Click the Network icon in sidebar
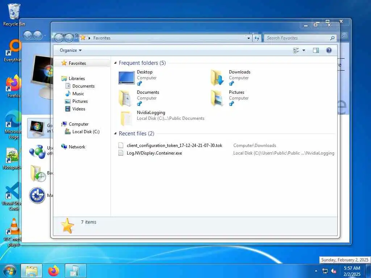This screenshot has width=371, height=278. (x=64, y=147)
